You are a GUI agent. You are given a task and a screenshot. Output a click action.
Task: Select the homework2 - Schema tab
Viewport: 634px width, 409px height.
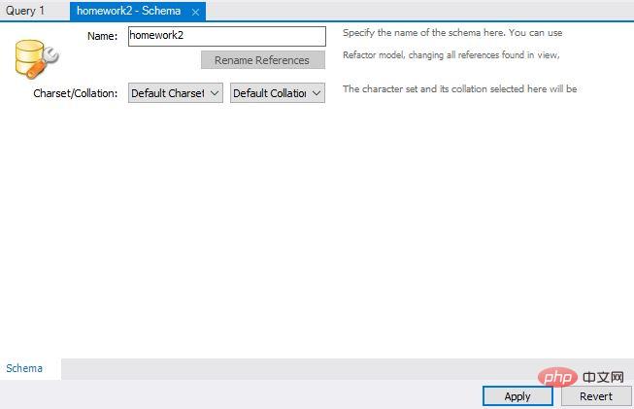(x=128, y=11)
